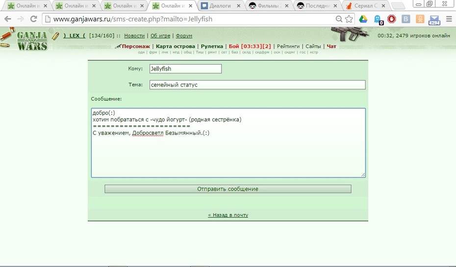Click the 'баз' submenu link

[235, 52]
